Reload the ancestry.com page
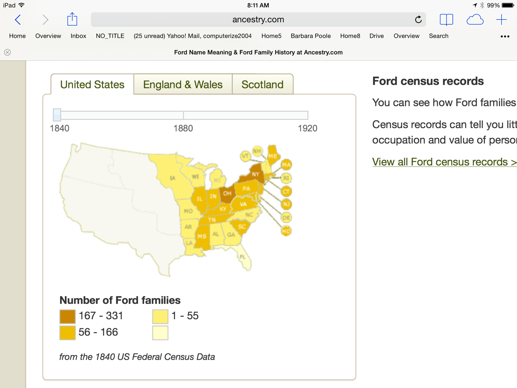517x388 pixels. [x=418, y=19]
